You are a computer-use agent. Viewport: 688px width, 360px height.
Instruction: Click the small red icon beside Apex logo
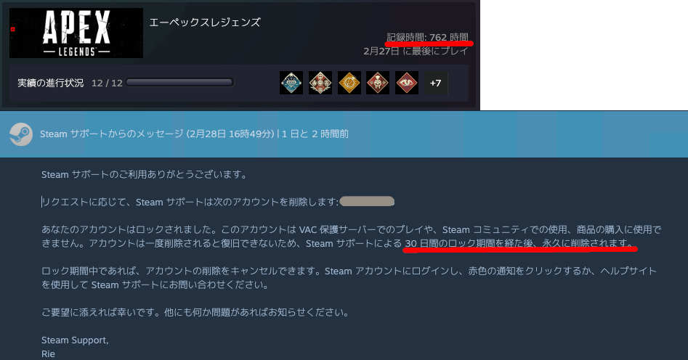coord(13,29)
